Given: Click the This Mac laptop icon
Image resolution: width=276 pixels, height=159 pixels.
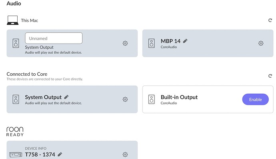Looking at the screenshot, I should click(x=12, y=20).
